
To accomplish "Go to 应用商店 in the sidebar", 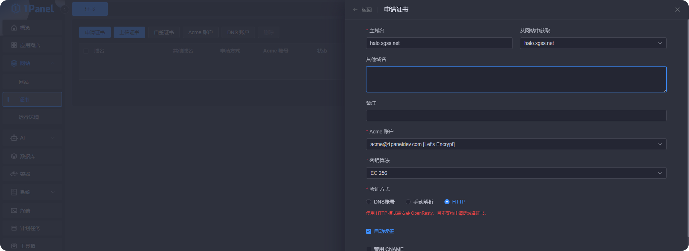I will click(x=32, y=45).
